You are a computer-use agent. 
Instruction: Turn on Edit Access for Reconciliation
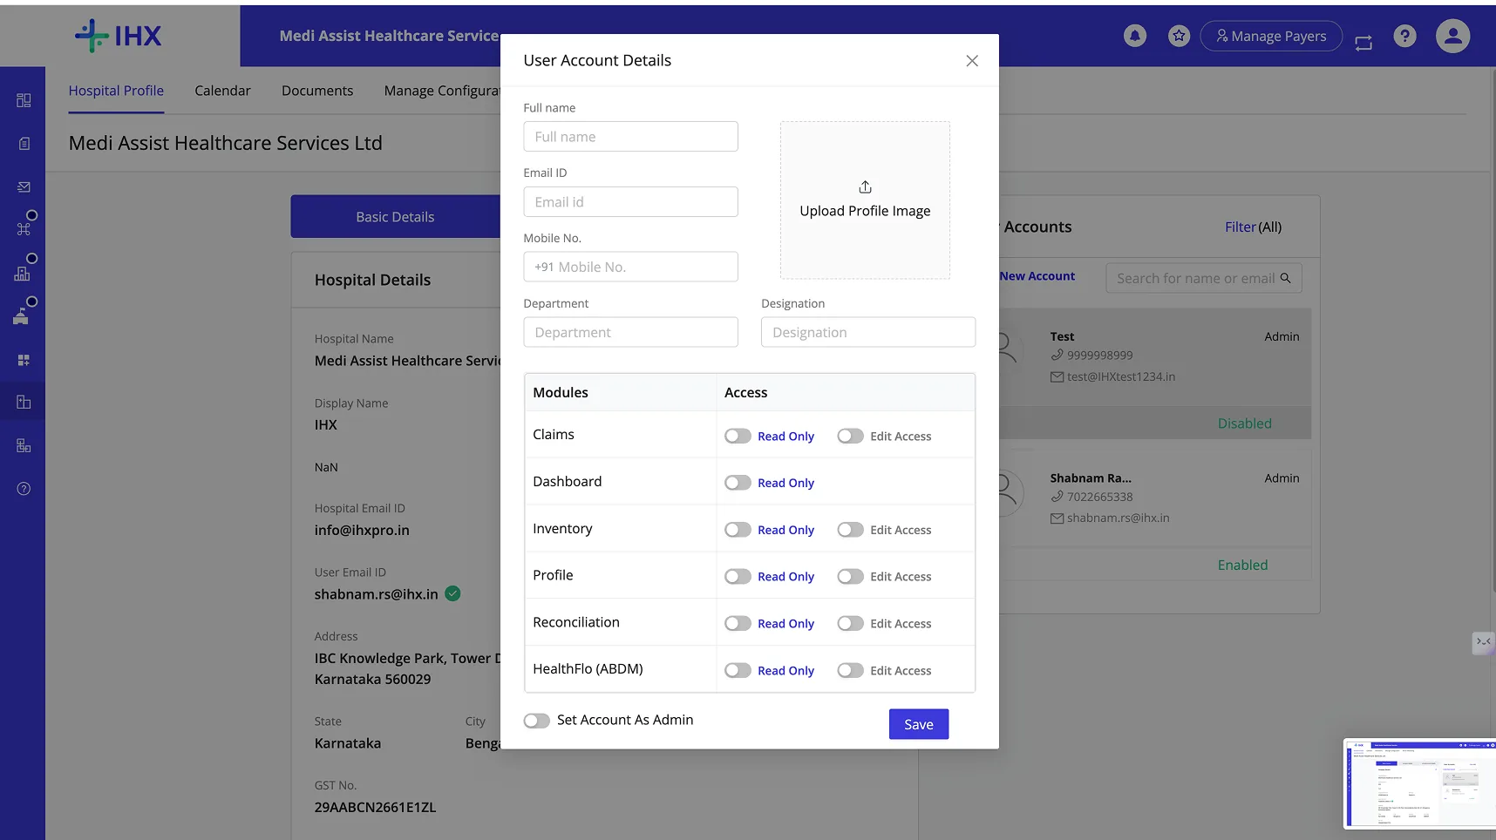coord(850,624)
